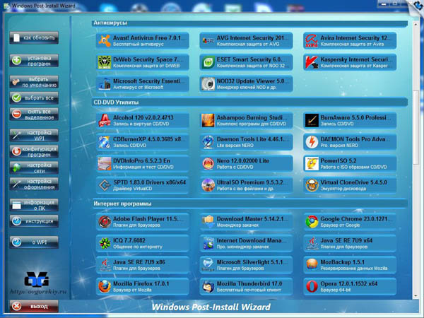Image resolution: width=424 pixels, height=318 pixels.
Task: Open the 'инструкция' help button
Action: pos(34,221)
